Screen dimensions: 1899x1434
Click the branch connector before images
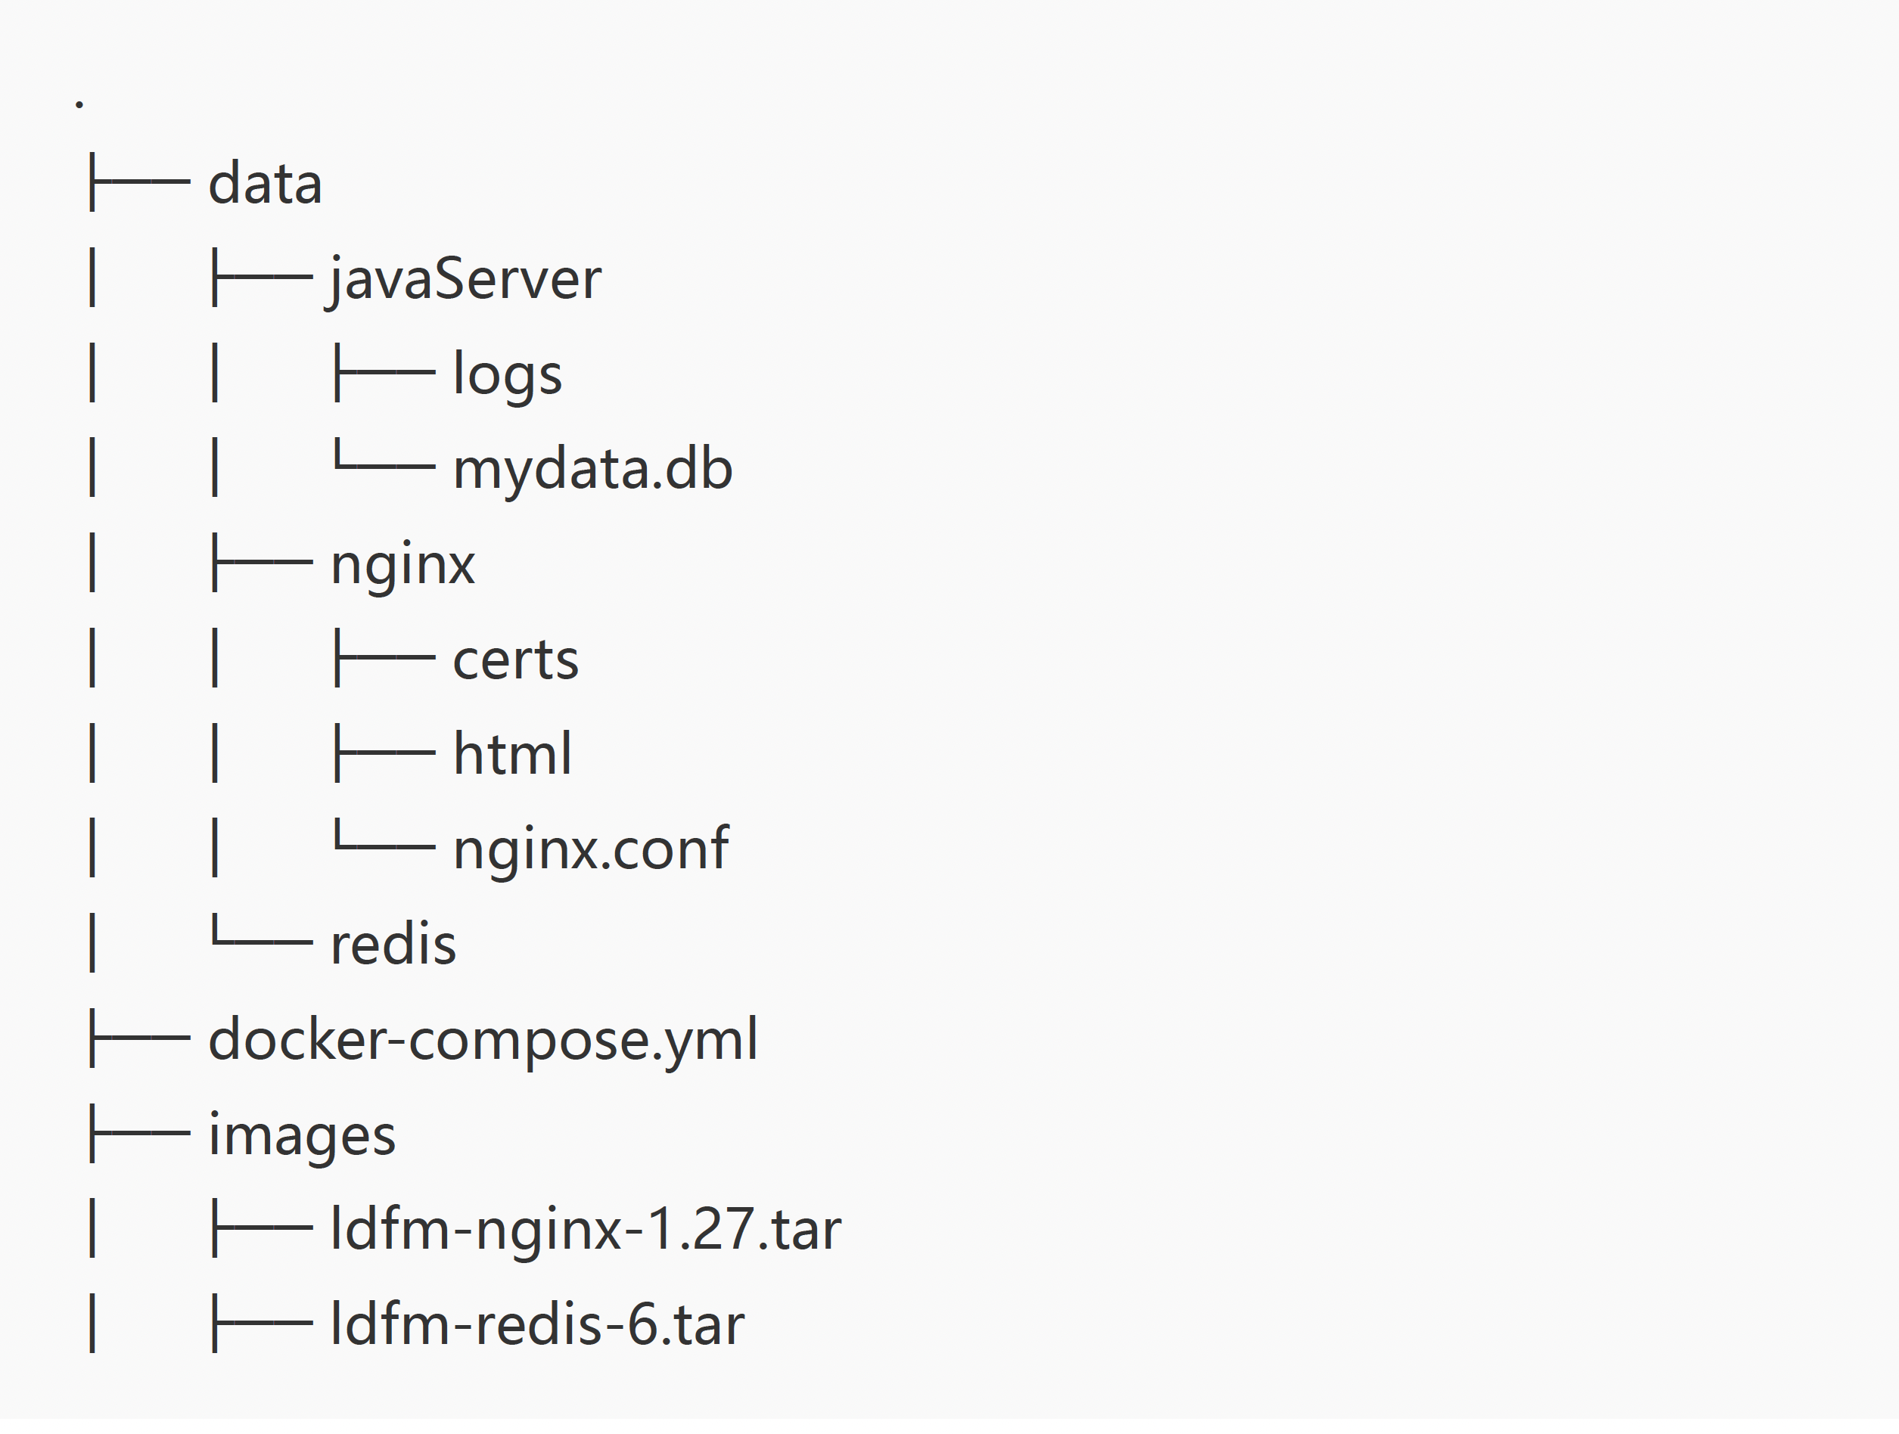pyautogui.click(x=139, y=1133)
